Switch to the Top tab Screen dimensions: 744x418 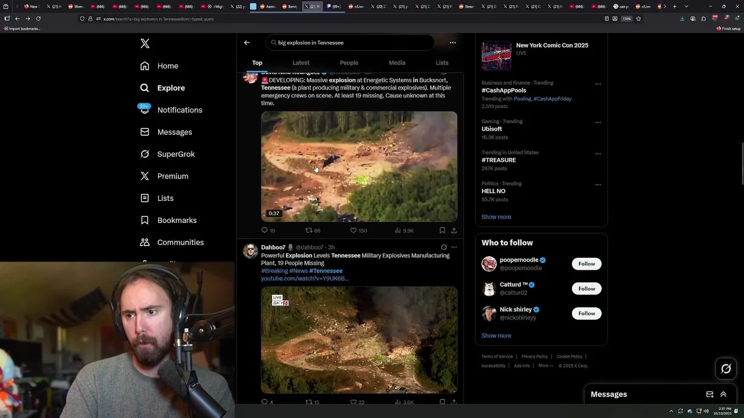[x=257, y=63]
